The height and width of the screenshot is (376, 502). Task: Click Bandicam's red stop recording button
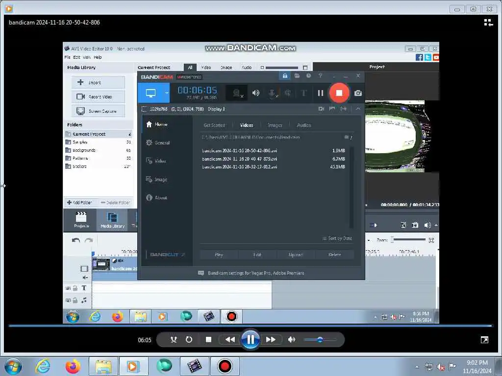[x=339, y=93]
